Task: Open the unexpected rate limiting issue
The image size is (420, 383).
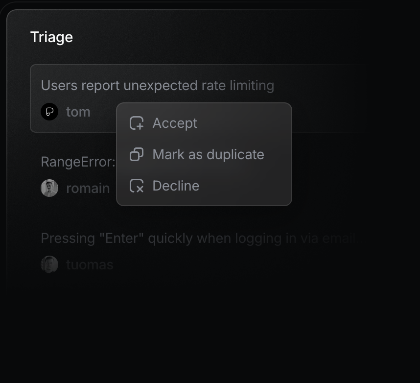Action: pos(157,86)
